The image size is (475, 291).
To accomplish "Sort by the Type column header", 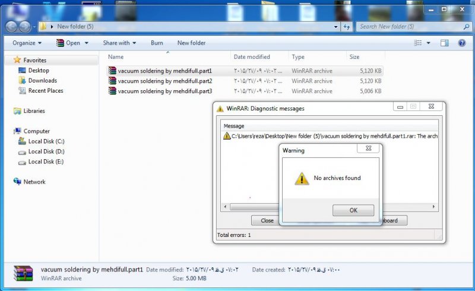I will pos(298,56).
